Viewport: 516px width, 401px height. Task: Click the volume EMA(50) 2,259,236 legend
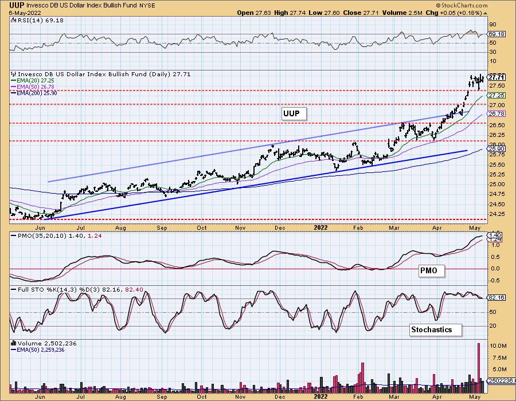(x=38, y=350)
